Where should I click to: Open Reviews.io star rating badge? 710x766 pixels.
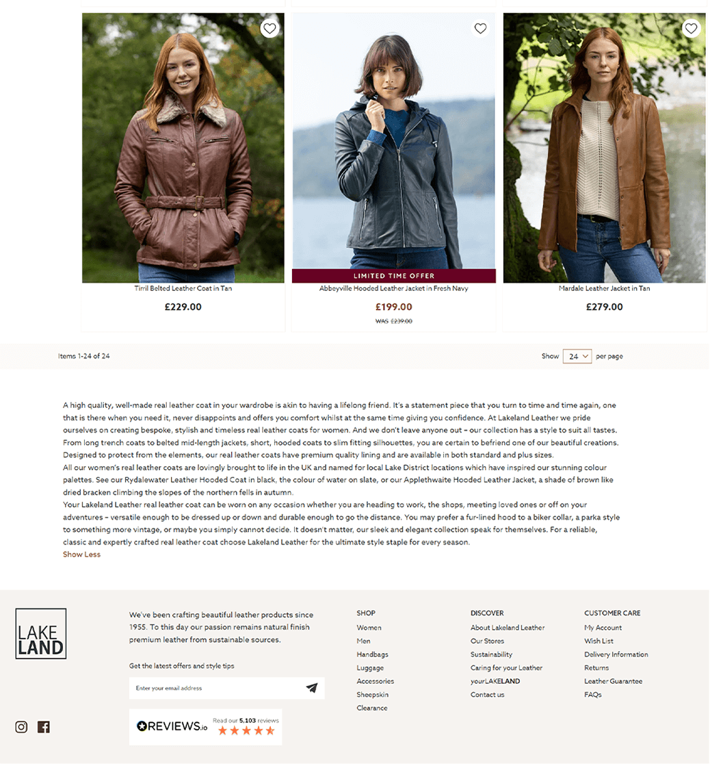(x=206, y=727)
